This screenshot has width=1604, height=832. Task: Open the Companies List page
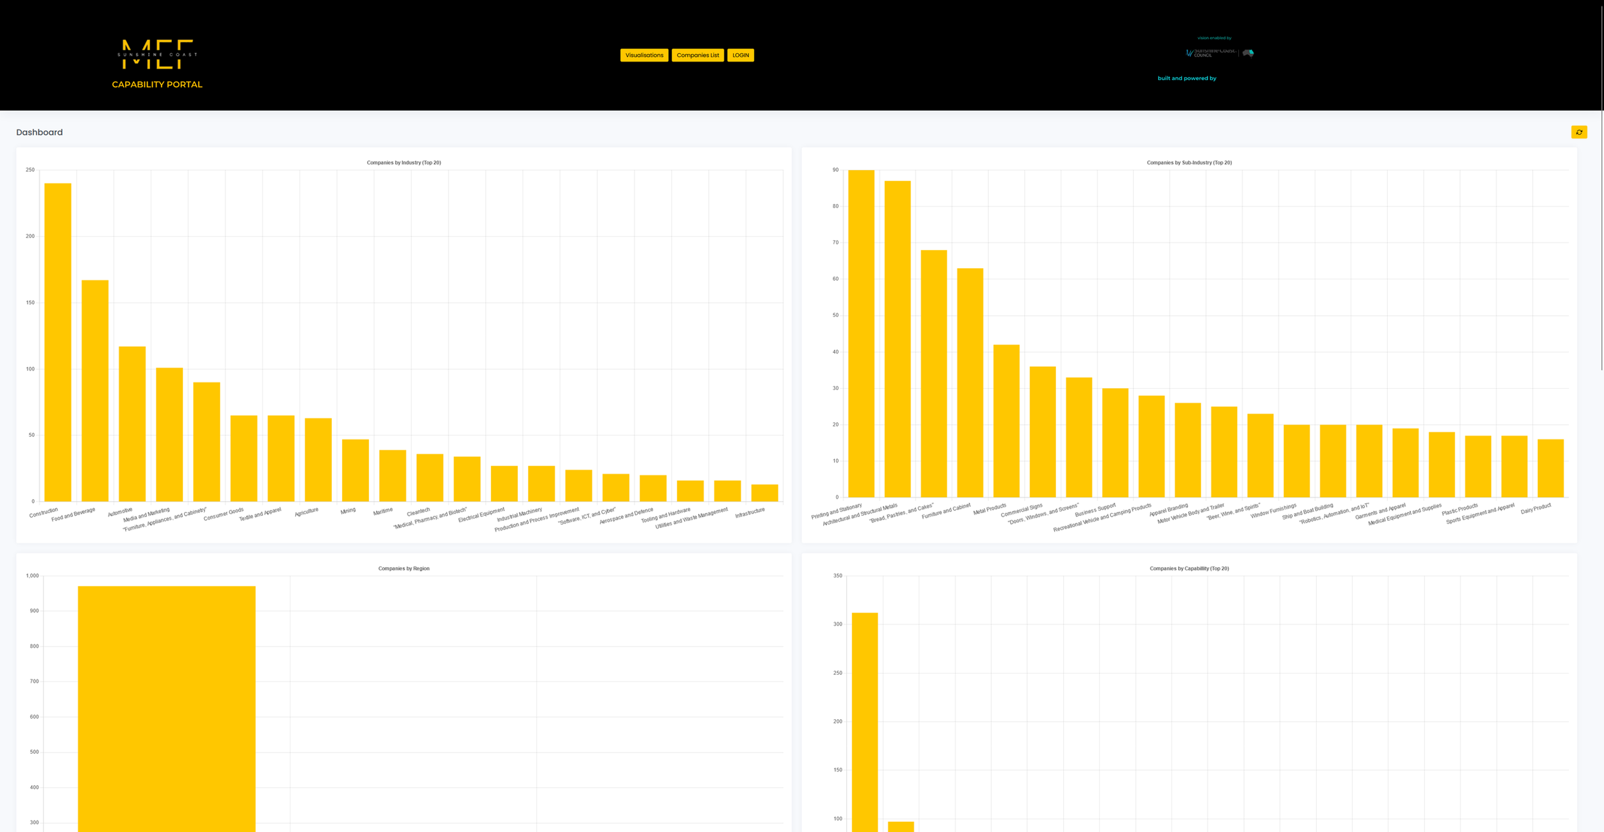[x=697, y=55]
